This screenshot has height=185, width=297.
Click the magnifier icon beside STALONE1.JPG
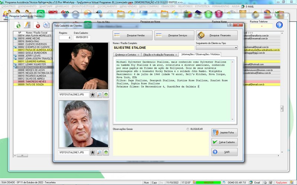(99, 152)
